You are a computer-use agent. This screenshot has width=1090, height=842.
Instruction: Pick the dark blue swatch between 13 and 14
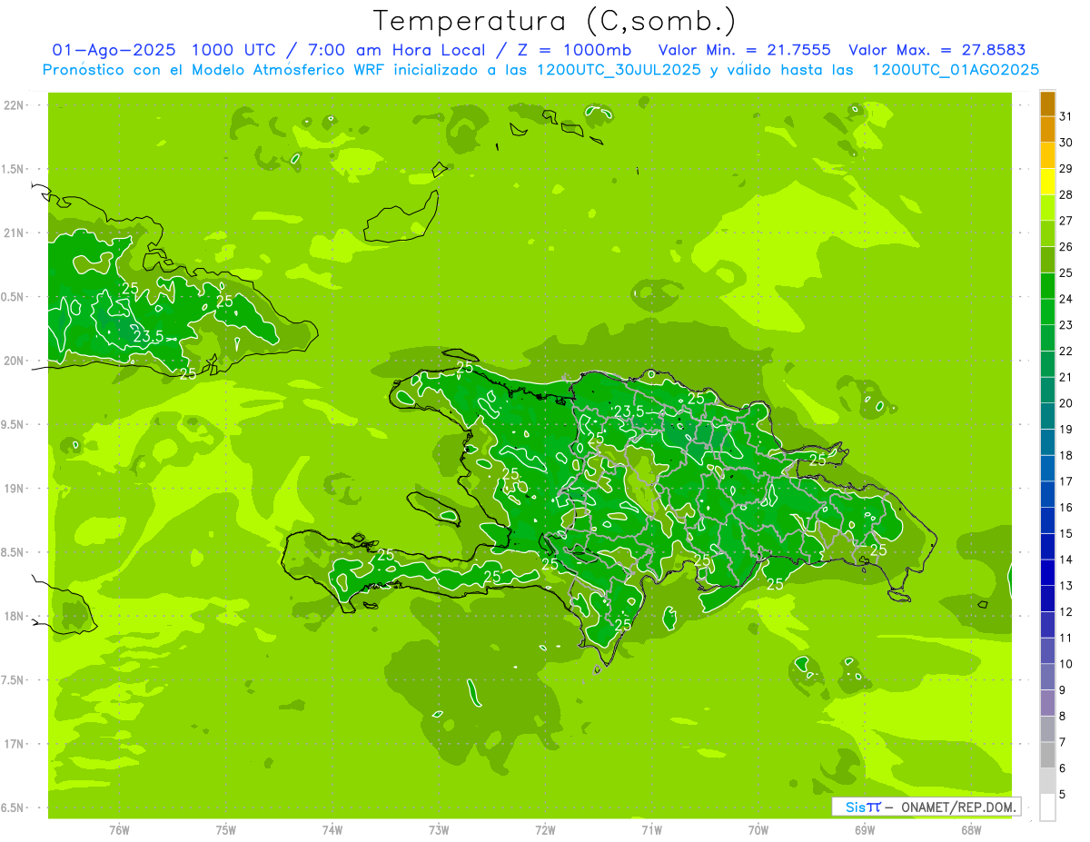click(x=1047, y=573)
